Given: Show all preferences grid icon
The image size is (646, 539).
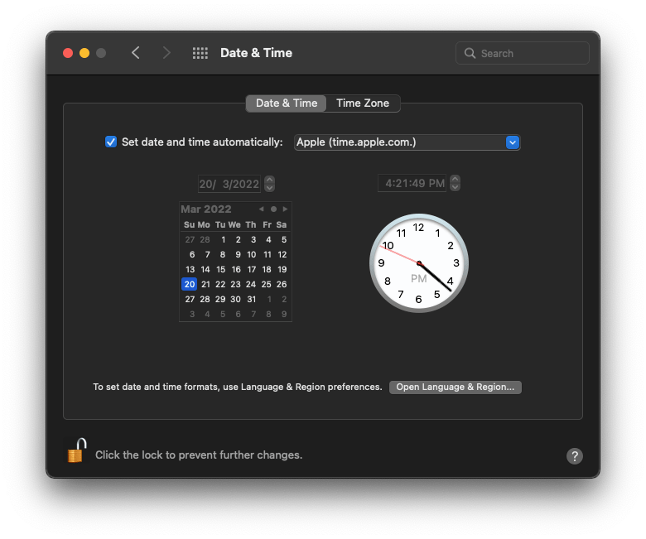Looking at the screenshot, I should point(200,53).
